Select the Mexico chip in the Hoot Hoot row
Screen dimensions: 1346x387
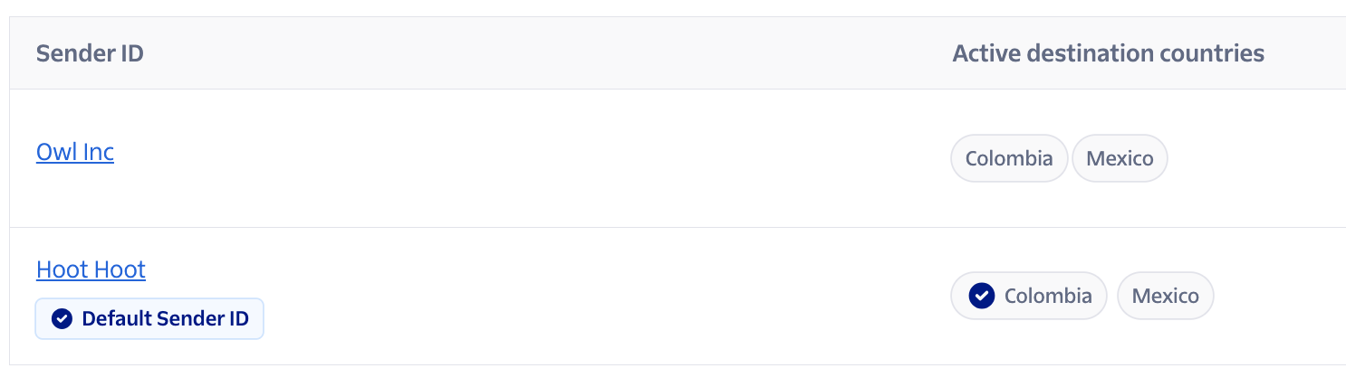pyautogui.click(x=1165, y=296)
